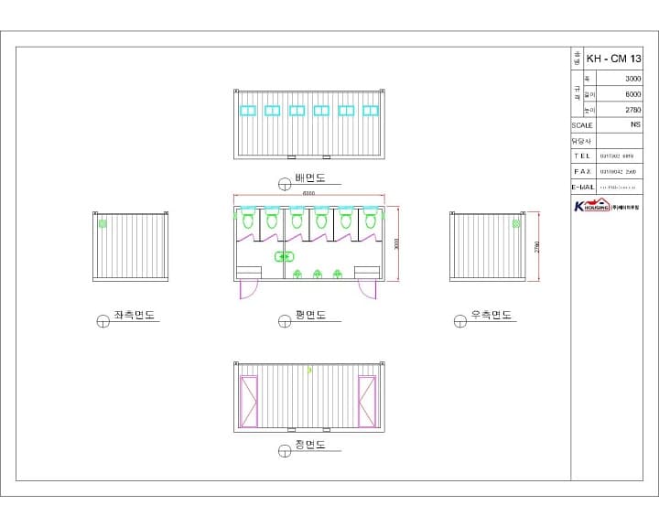The width and height of the screenshot is (659, 527).
Task: Click the green vent in left side view
Action: [103, 223]
